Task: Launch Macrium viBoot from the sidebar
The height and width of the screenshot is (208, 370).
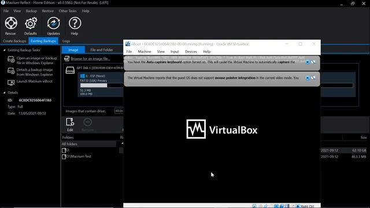Action: (30, 81)
